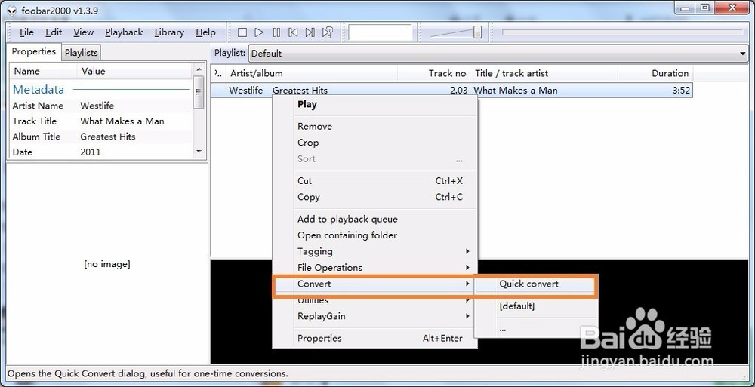755x387 pixels.
Task: Click the random playback button
Action: pyautogui.click(x=328, y=32)
